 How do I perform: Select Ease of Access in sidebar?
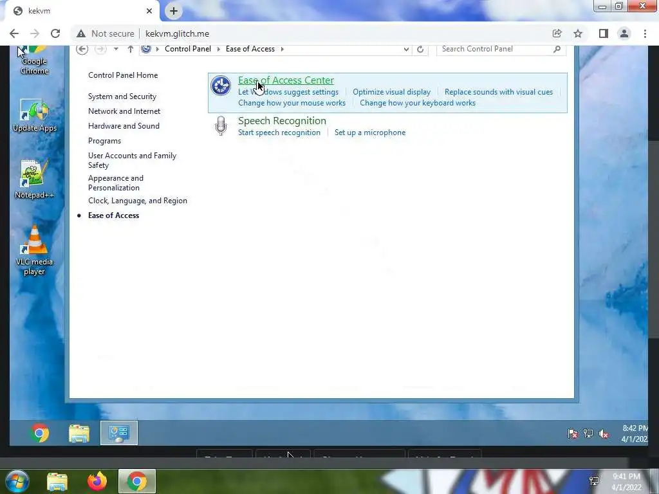(113, 215)
